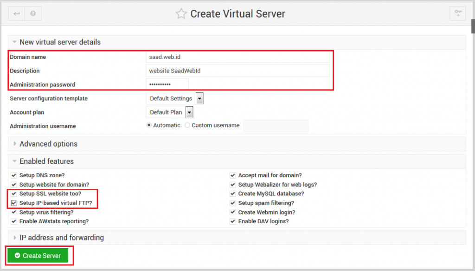
Task: Expand the Advanced options section
Action: pos(45,144)
